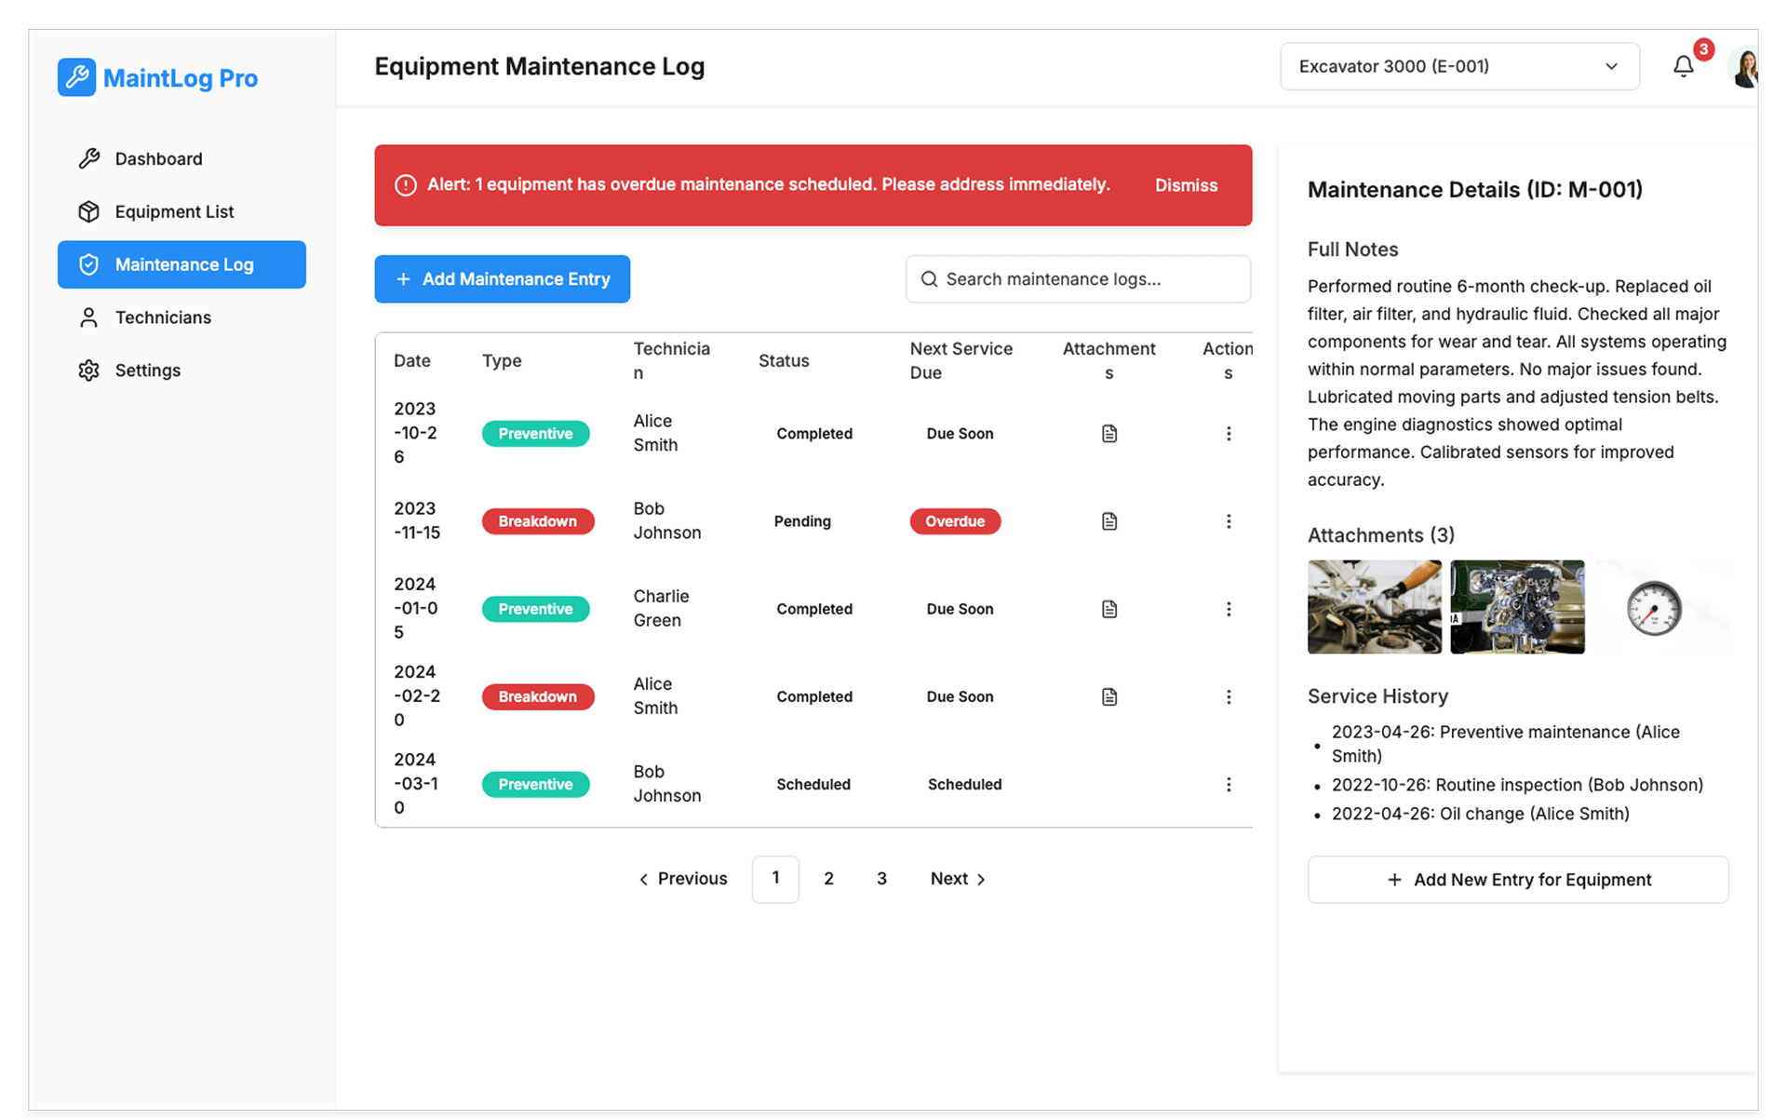
Task: Open actions menu for 2023-10-26 entry
Action: click(x=1228, y=434)
